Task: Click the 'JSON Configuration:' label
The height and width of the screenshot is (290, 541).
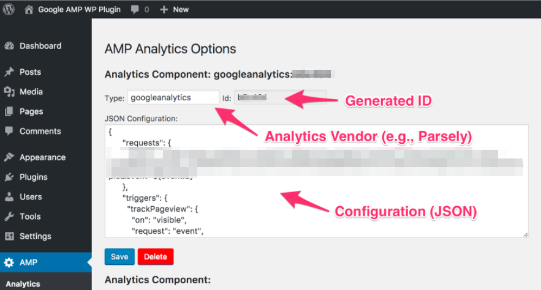Action: coord(141,119)
